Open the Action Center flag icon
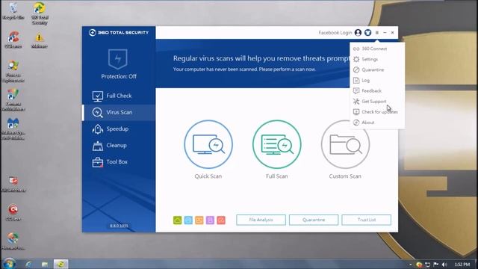 [x=436, y=265]
